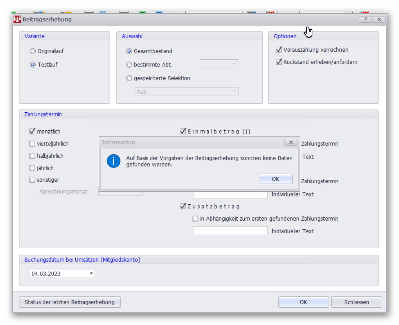Click the Beitragserhebung app icon in title bar

click(x=17, y=19)
